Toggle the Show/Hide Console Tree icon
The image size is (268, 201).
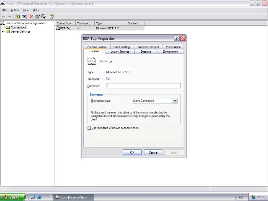tap(24, 17)
